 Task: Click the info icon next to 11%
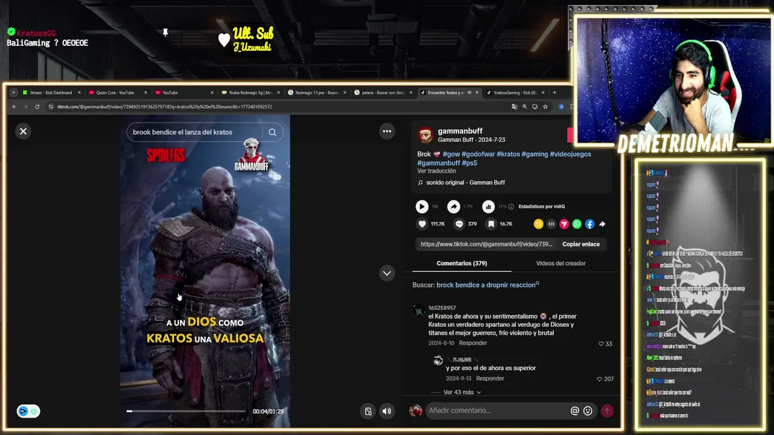[x=511, y=207]
